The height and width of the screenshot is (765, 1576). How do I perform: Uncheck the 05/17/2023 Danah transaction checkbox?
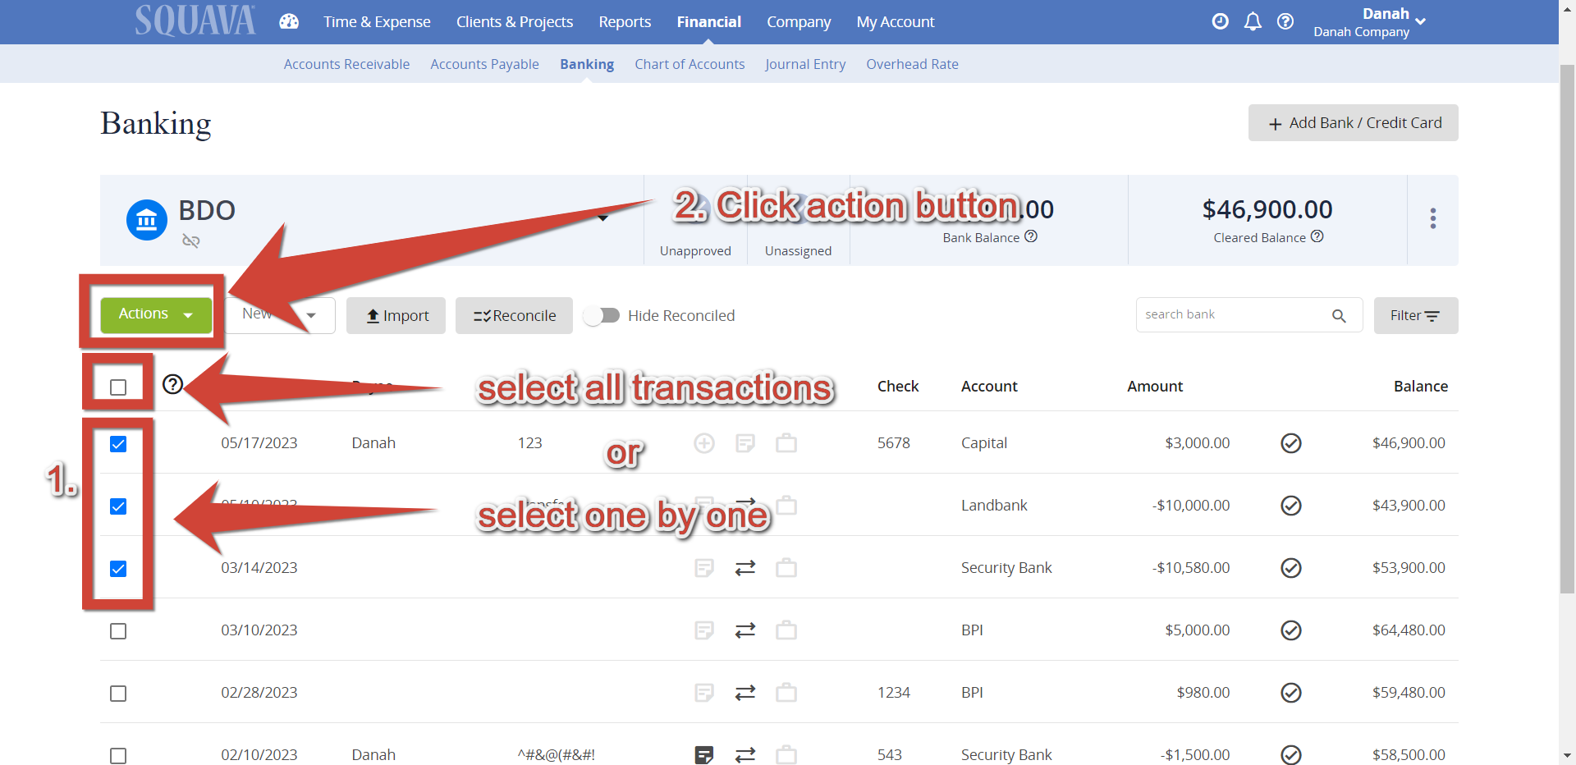(118, 443)
